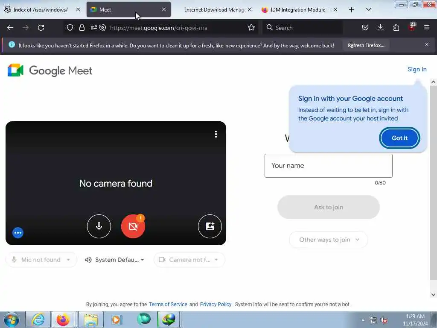437x328 pixels.
Task: Open the Firefox hamburger menu
Action: 427,27
